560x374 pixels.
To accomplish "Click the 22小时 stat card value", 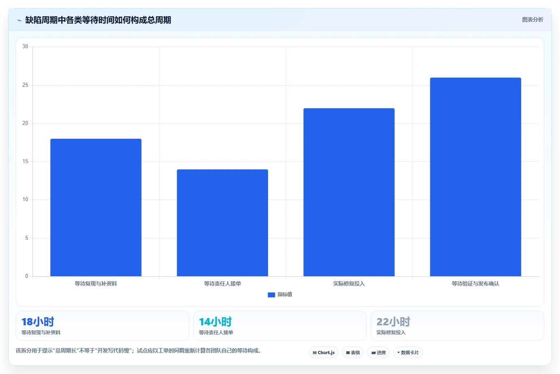I will pyautogui.click(x=393, y=322).
